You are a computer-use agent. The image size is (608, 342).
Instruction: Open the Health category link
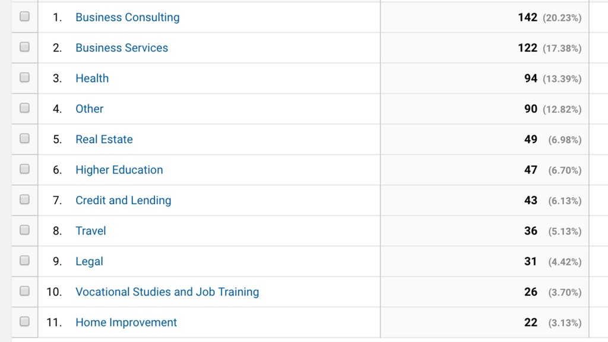click(92, 78)
